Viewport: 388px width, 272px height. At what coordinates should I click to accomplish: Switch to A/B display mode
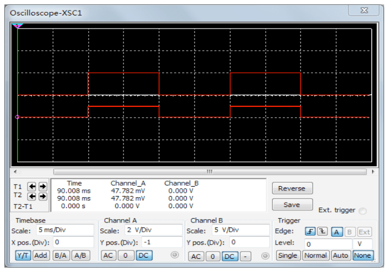pyautogui.click(x=80, y=255)
